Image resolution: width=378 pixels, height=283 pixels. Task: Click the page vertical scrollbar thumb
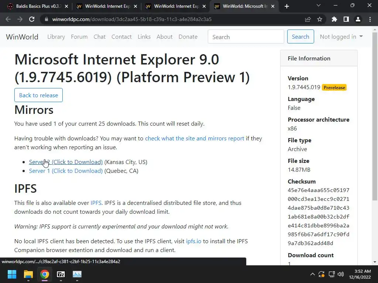pos(375,117)
